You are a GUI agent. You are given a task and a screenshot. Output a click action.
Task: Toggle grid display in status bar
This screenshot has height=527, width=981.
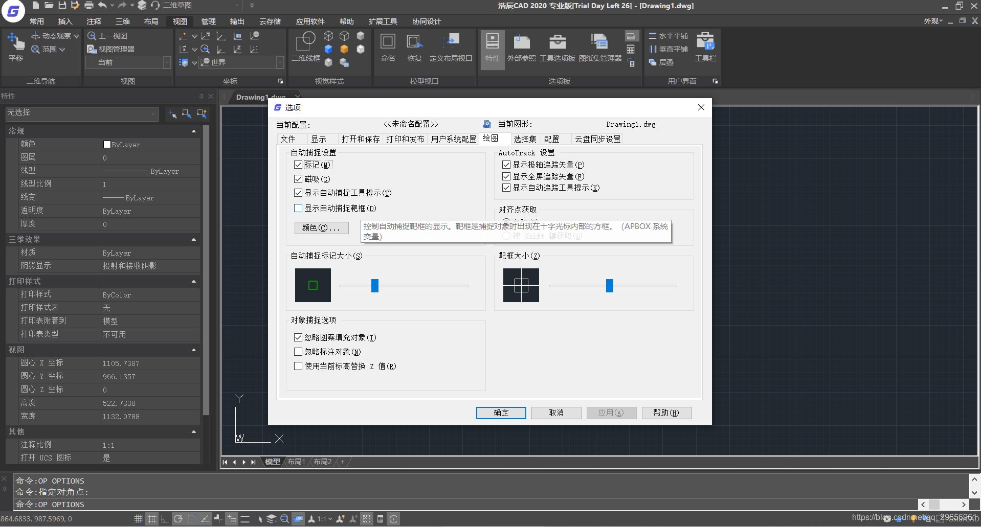point(152,519)
